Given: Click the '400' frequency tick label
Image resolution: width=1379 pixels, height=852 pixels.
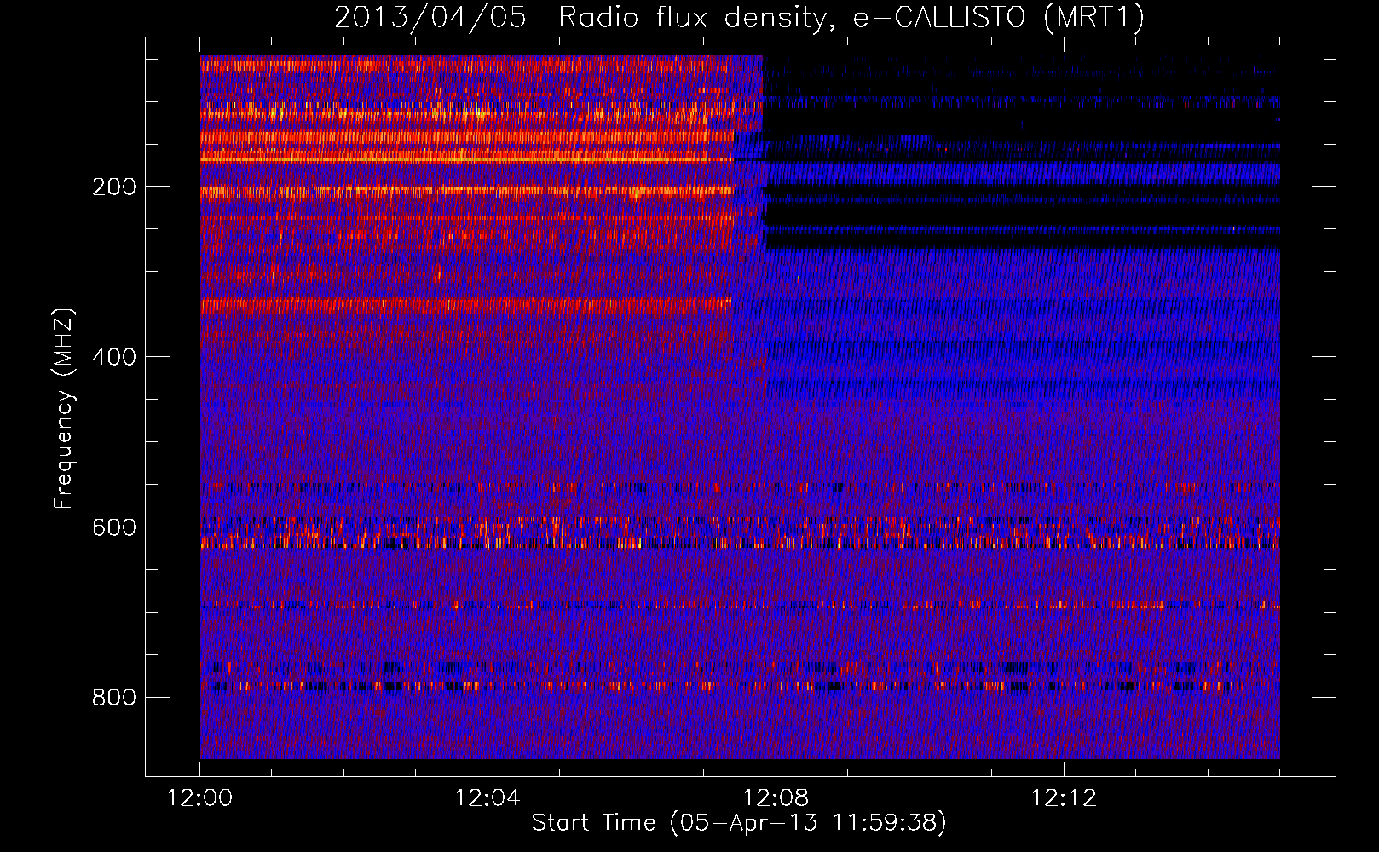Looking at the screenshot, I should tap(114, 357).
